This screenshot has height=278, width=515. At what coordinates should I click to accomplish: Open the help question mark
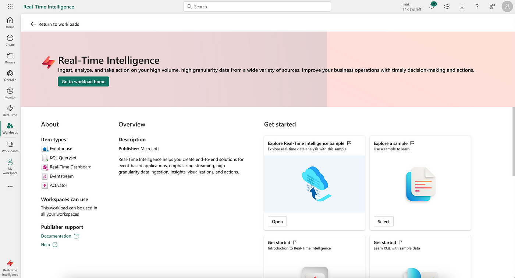477,7
